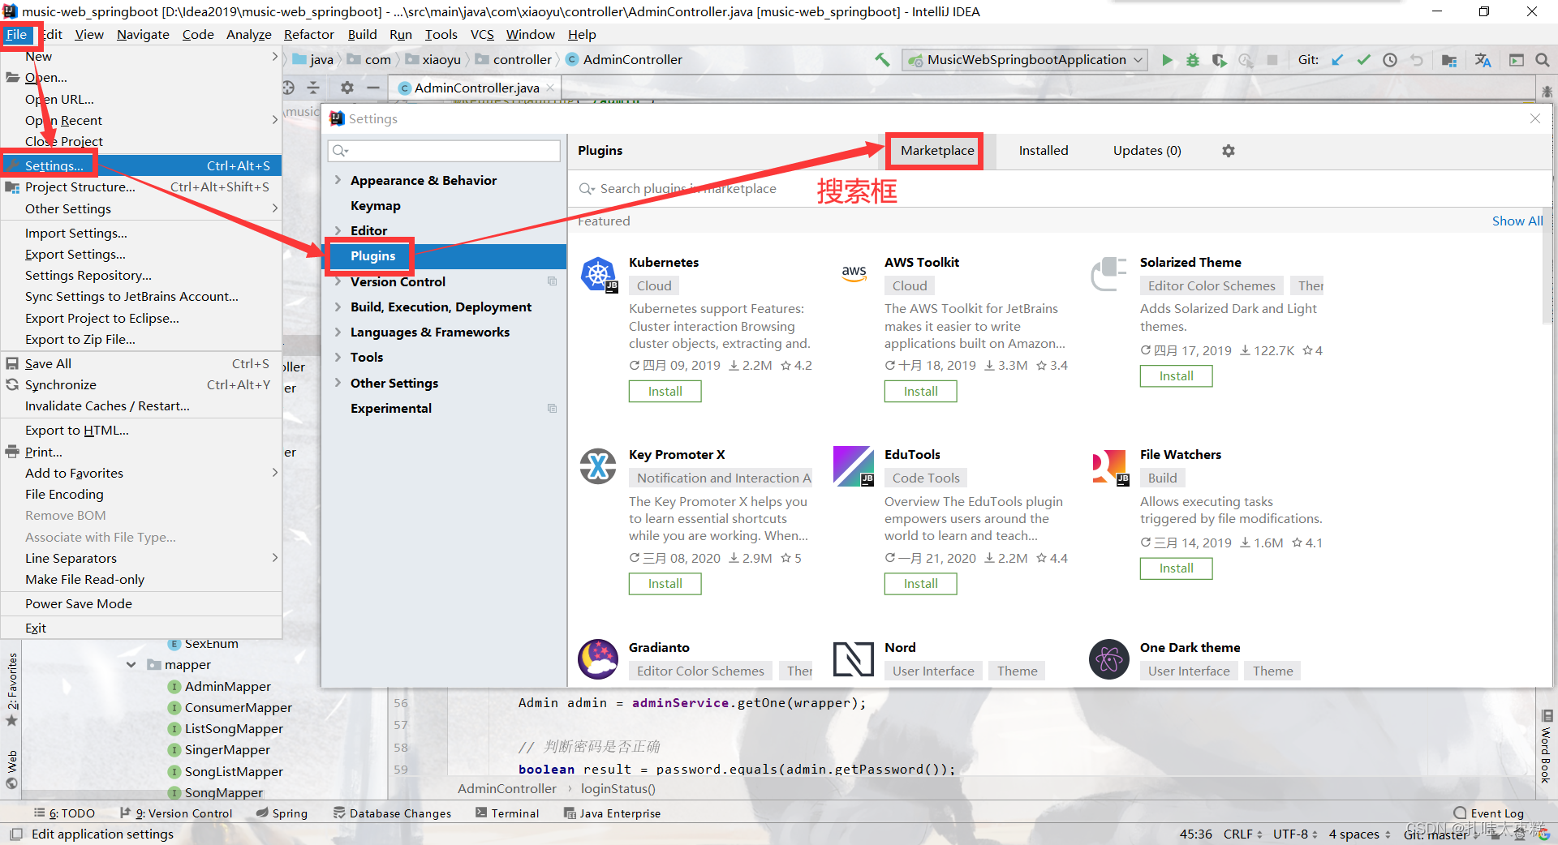Install the Key Promoter X plugin
This screenshot has height=845, width=1558.
tap(665, 583)
